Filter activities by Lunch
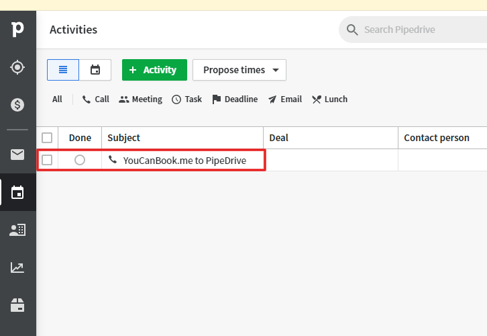 click(x=329, y=99)
